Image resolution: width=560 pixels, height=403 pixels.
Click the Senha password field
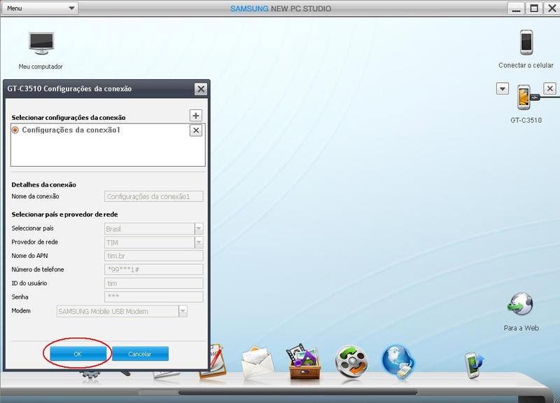pos(154,296)
